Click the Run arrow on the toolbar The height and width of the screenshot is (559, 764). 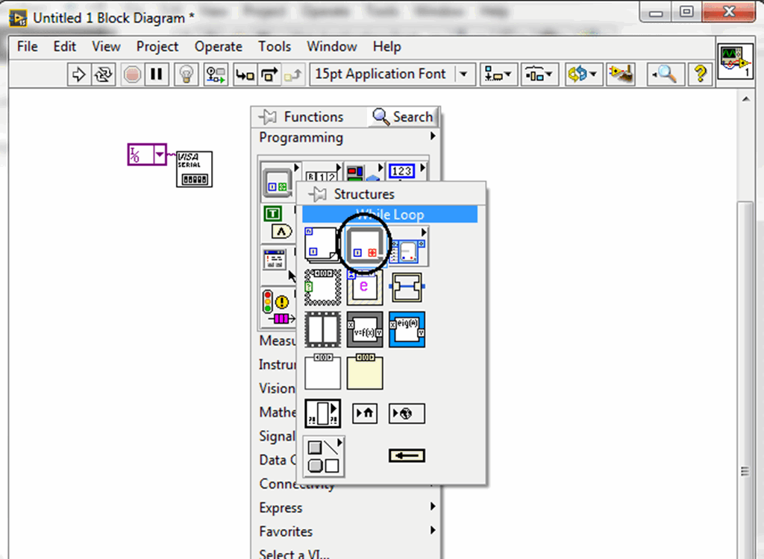79,74
